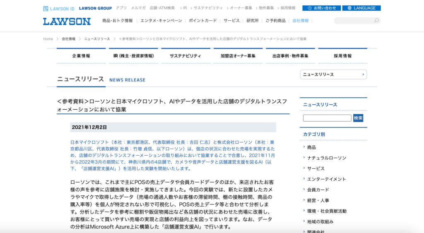Open 店舗・ATM検索 link

[x=162, y=8]
